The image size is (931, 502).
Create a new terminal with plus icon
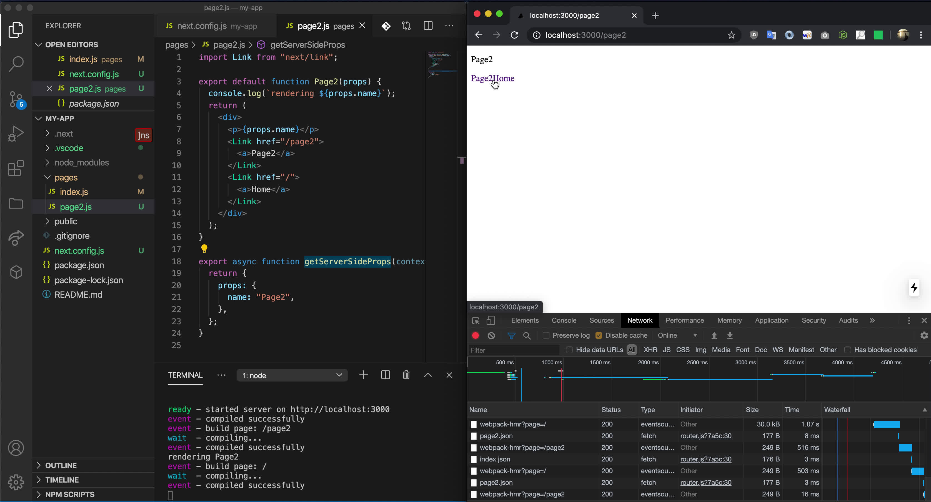[364, 375]
